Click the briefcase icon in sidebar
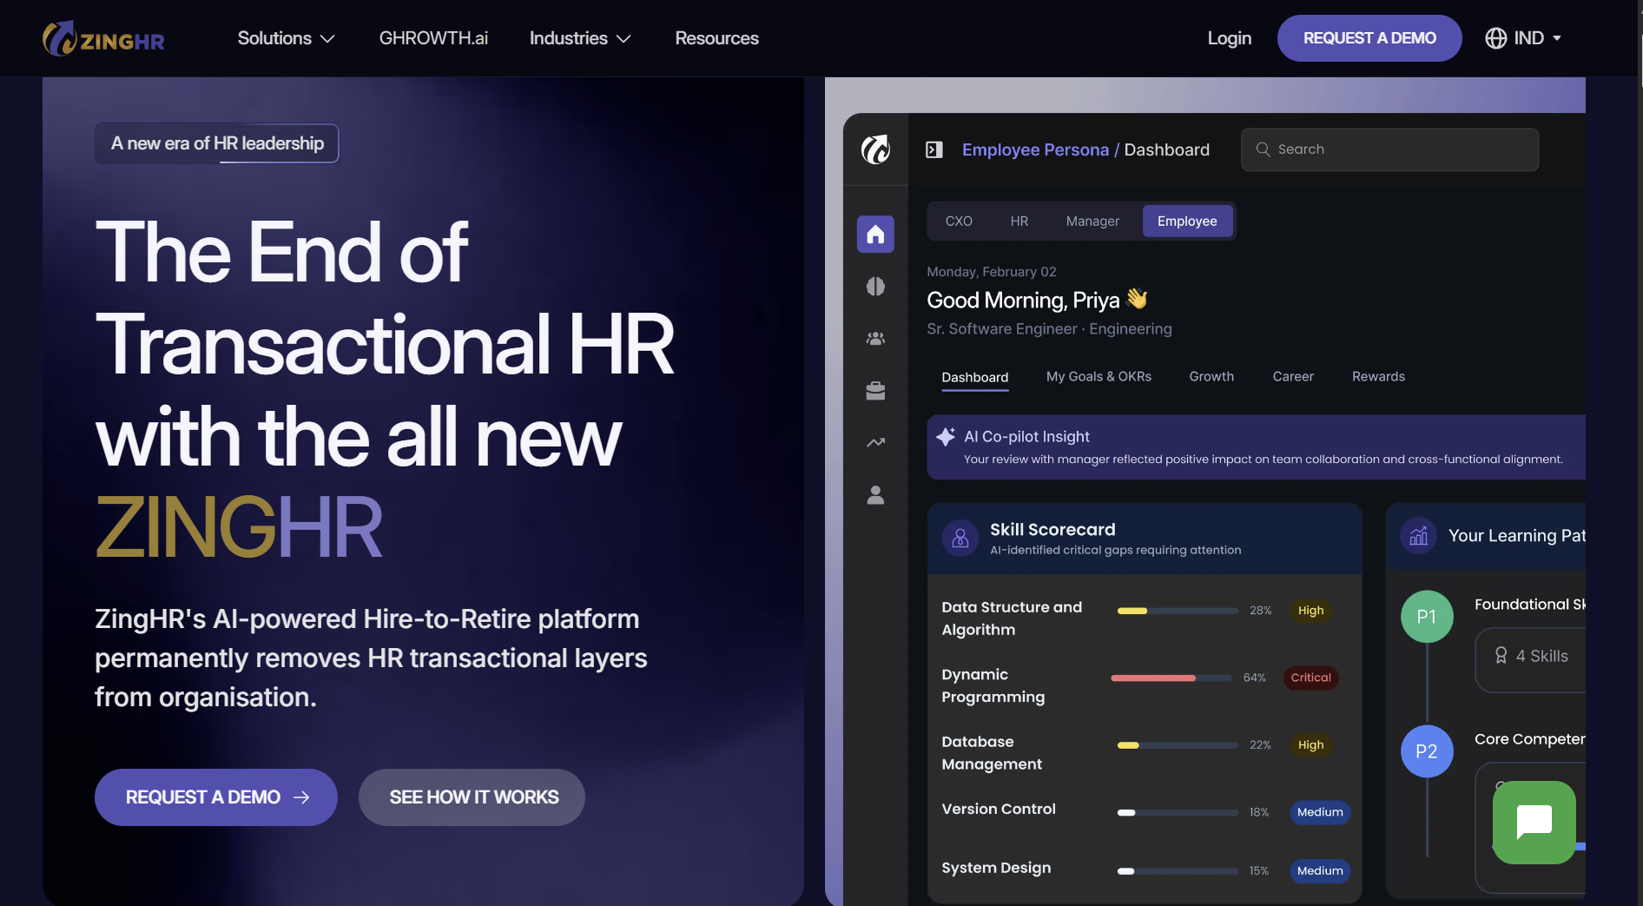1643x906 pixels. [875, 391]
